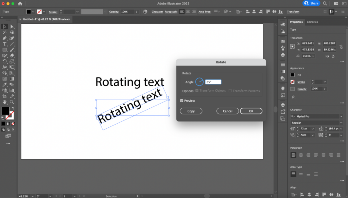Open the 72 pt font size dropdown
This screenshot has height=198, width=348.
click(x=313, y=129)
